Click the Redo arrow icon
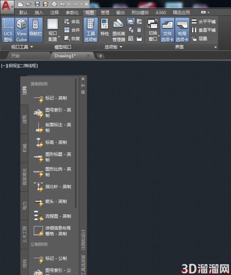This screenshot has height=275, width=231. (x=75, y=4)
